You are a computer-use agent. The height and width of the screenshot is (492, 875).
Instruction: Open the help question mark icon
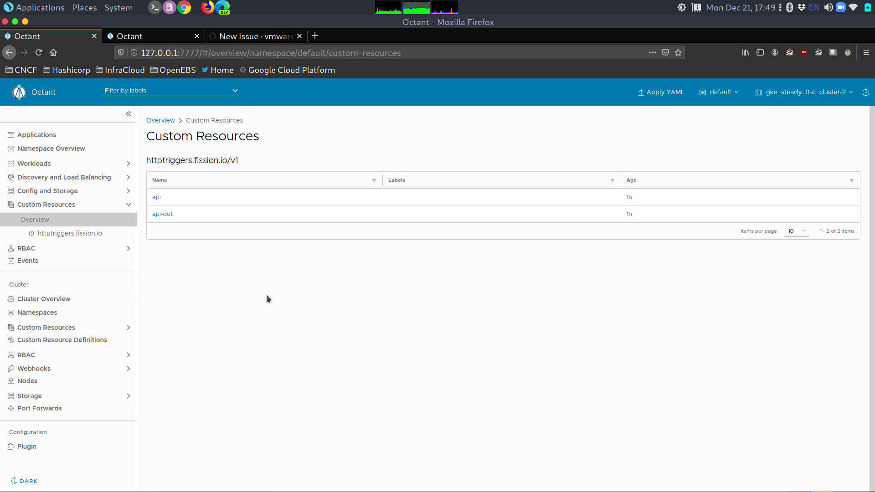tap(866, 92)
